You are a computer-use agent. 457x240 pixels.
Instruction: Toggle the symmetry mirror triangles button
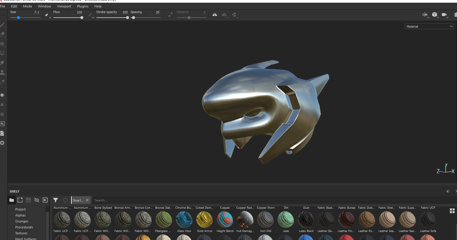pos(215,15)
